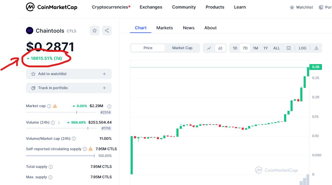Switch to the Markets tab
The image size is (332, 185).
164,28
